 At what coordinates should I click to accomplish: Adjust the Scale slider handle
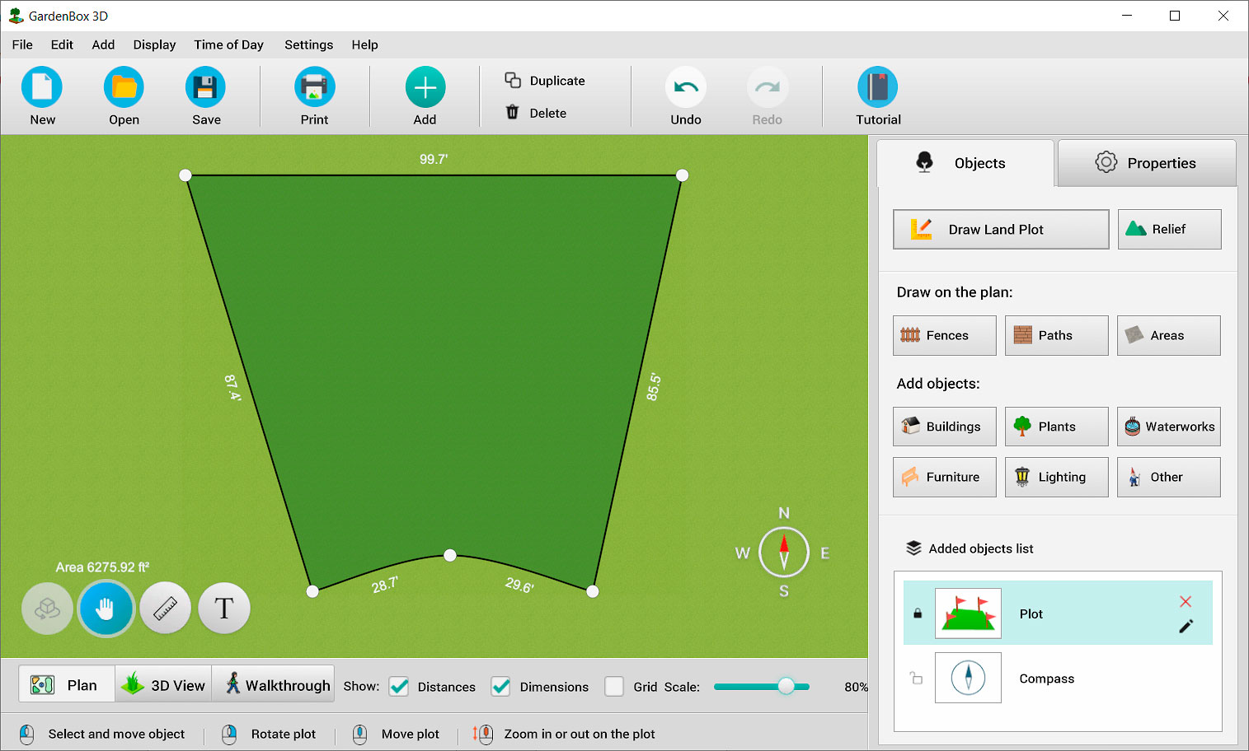(x=786, y=687)
